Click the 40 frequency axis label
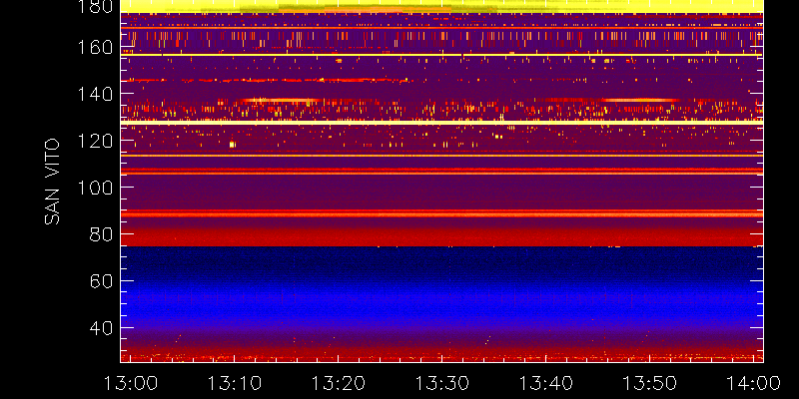Image resolution: width=799 pixels, height=399 pixels. point(101,328)
